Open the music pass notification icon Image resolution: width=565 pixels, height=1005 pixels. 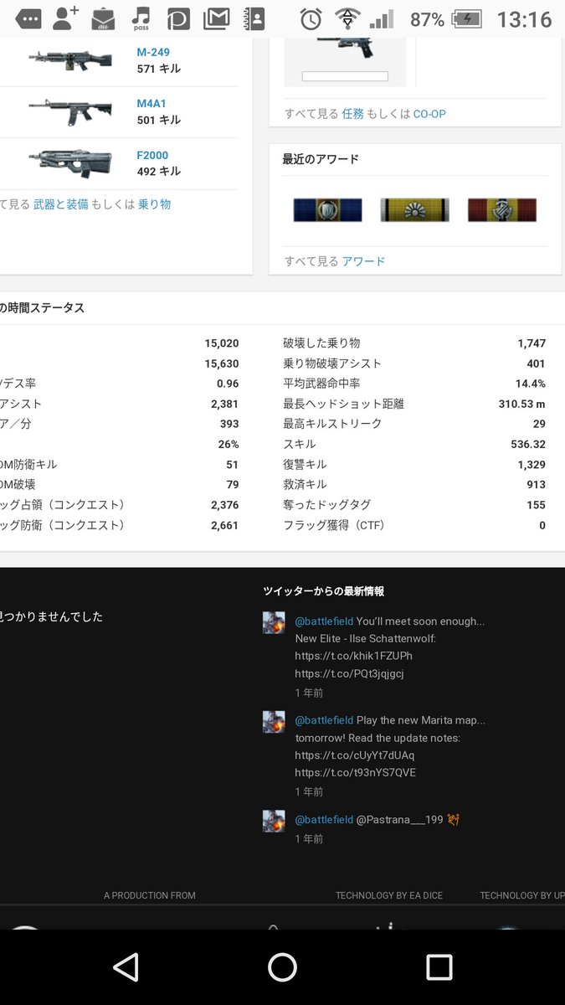(x=141, y=18)
